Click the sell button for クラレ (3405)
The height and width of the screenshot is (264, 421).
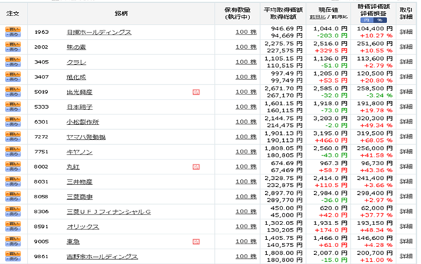(x=13, y=65)
